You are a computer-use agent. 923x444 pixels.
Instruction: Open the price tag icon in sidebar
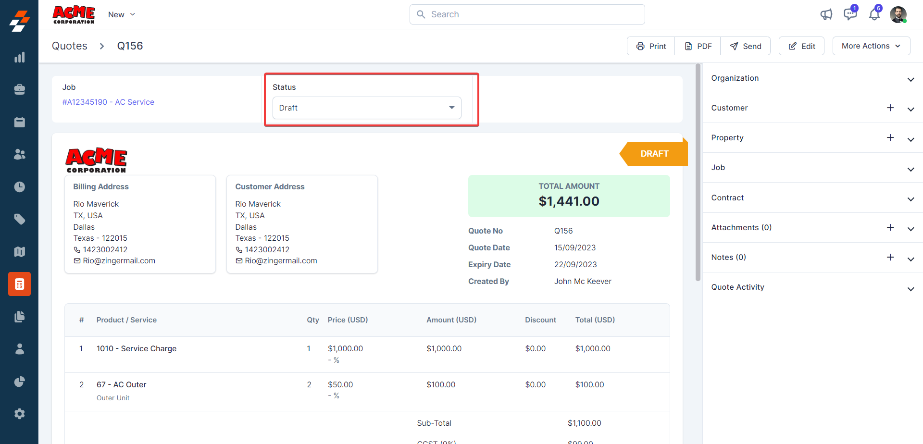pos(19,219)
